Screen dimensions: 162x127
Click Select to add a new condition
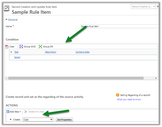pos(17,57)
